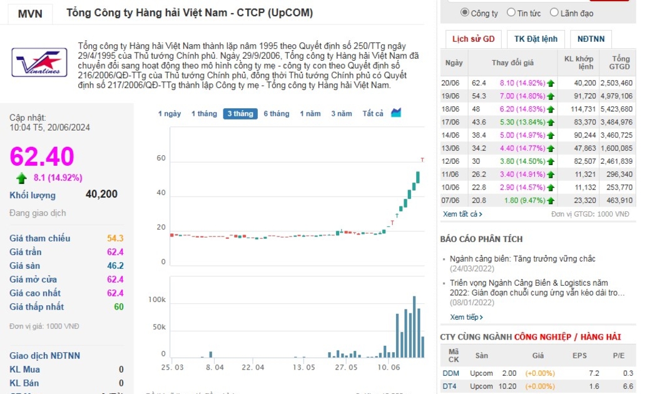
Task: Select the Công ty radio option
Action: pyautogui.click(x=465, y=13)
